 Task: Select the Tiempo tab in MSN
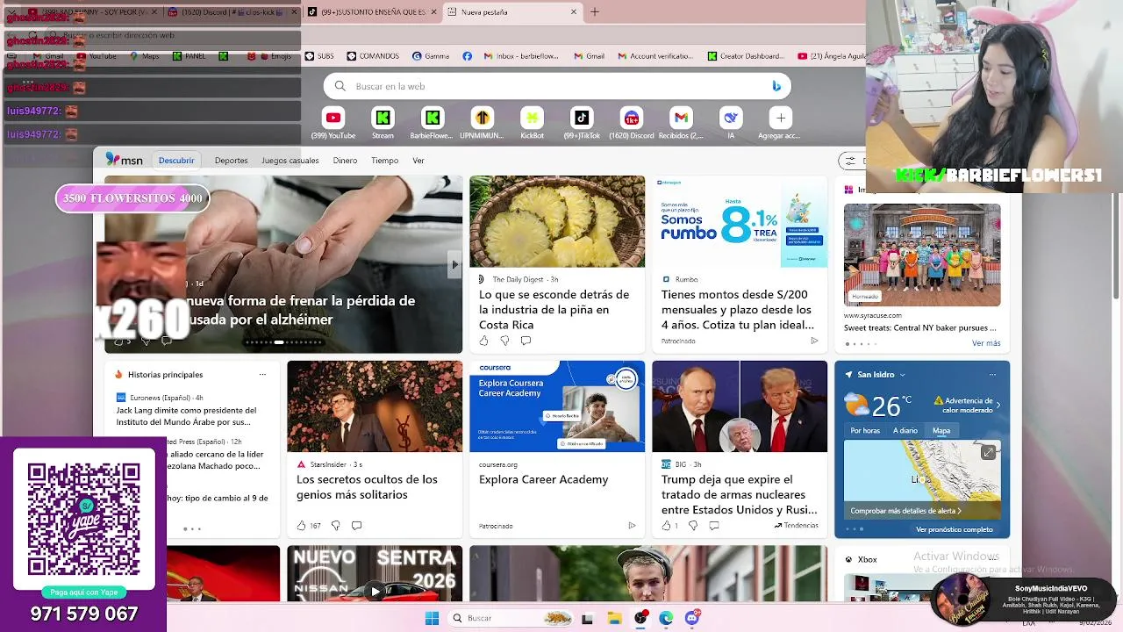(384, 161)
